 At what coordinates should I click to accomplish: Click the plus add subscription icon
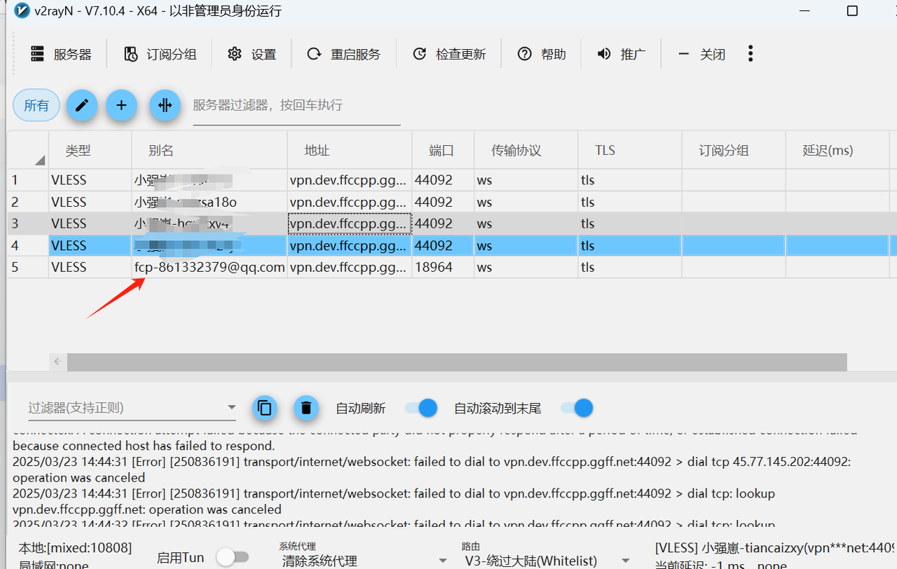[121, 105]
